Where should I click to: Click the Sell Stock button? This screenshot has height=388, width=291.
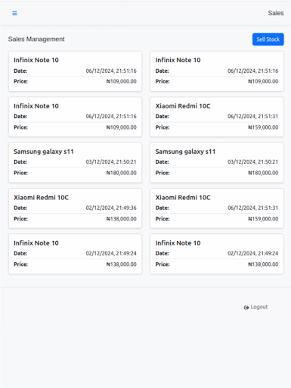point(268,39)
